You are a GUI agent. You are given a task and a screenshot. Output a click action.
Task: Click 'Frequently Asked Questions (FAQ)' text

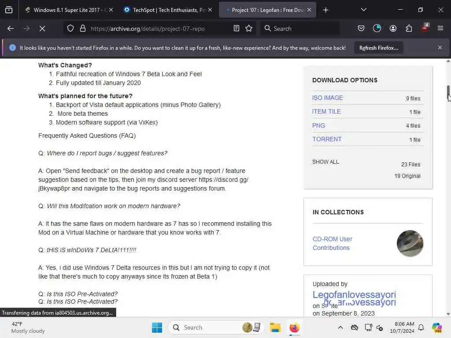[x=87, y=136]
